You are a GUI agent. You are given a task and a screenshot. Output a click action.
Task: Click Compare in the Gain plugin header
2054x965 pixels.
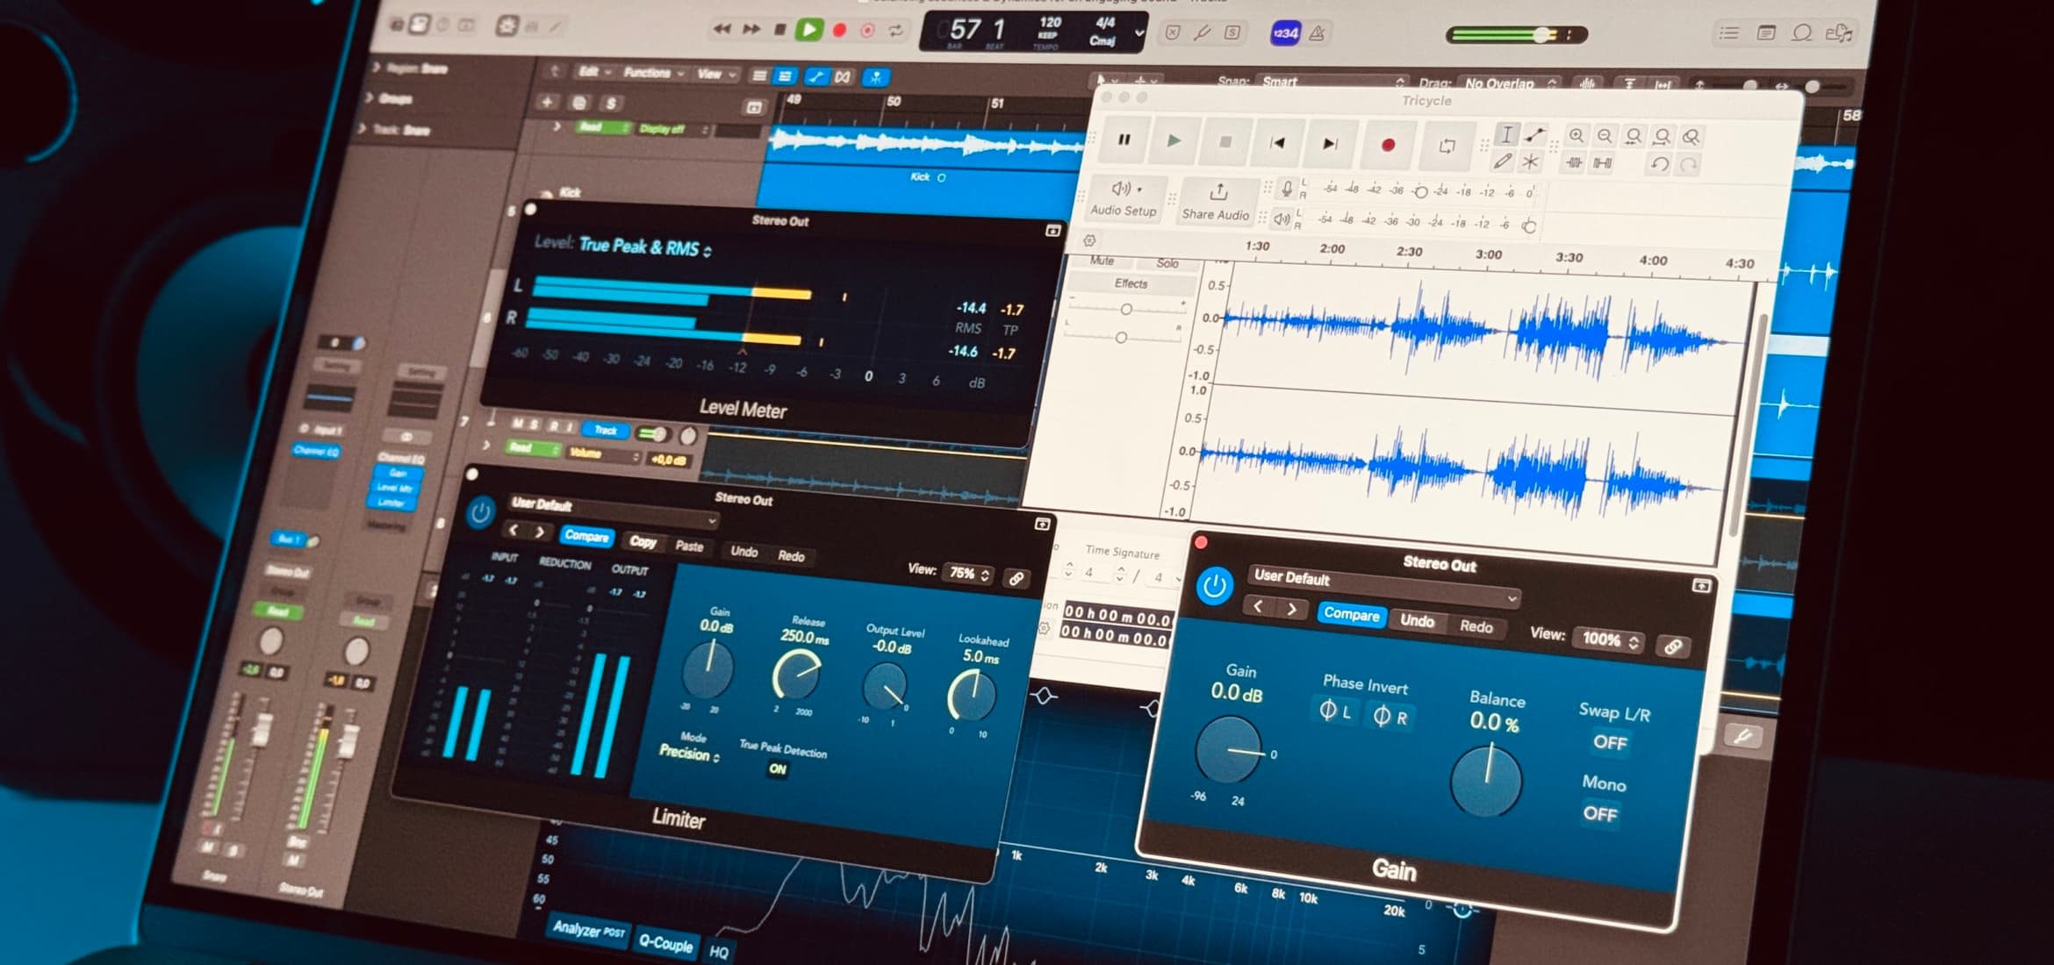(x=1352, y=616)
